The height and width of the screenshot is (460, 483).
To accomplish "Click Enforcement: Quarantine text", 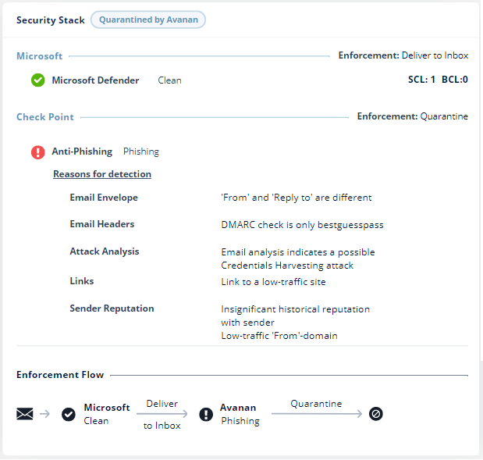I will (x=413, y=116).
